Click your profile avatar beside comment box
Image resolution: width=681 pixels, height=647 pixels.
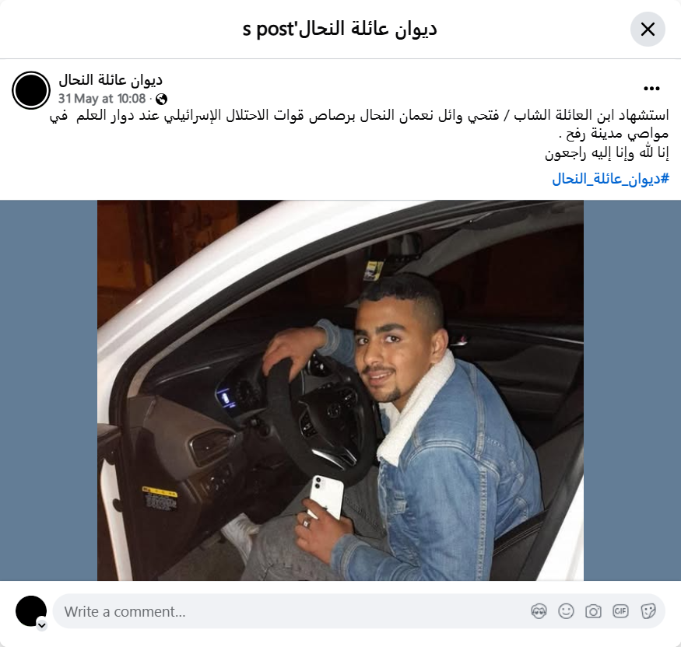pos(31,610)
